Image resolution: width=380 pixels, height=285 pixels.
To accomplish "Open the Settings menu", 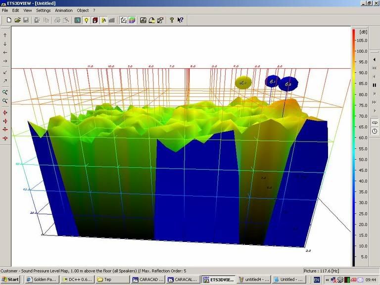I will click(x=43, y=10).
